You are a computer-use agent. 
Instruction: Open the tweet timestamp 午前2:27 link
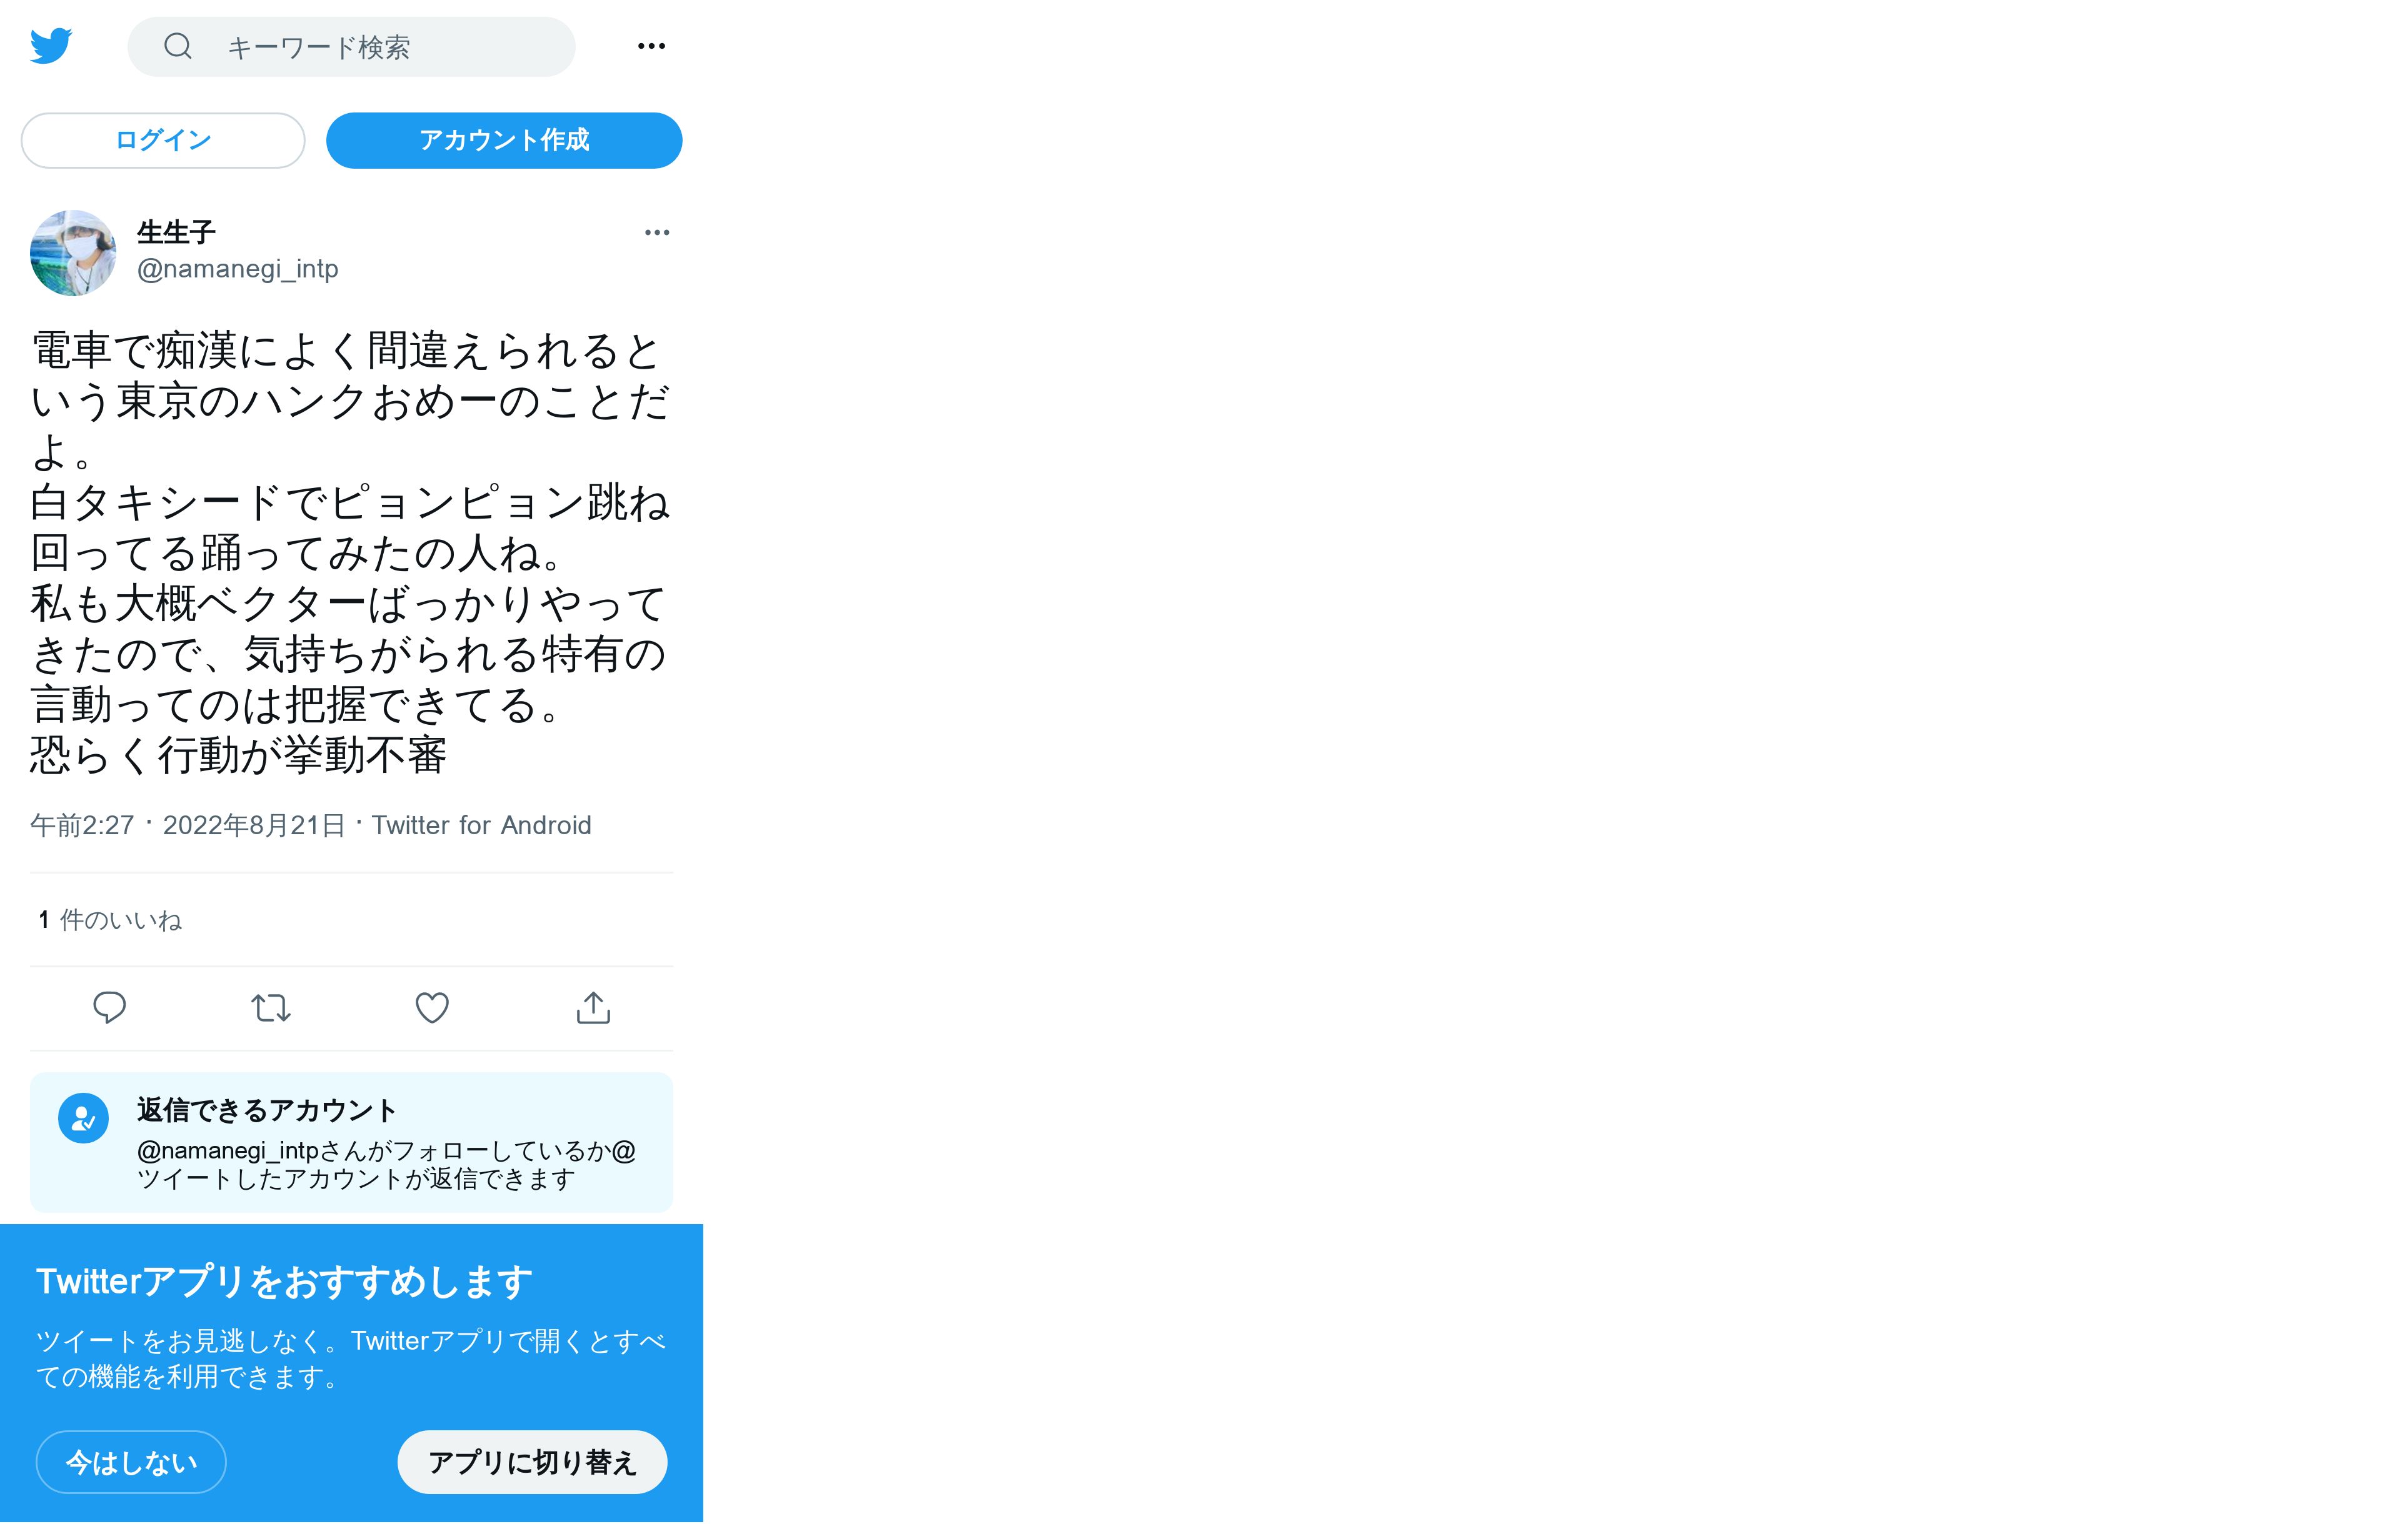(x=188, y=825)
